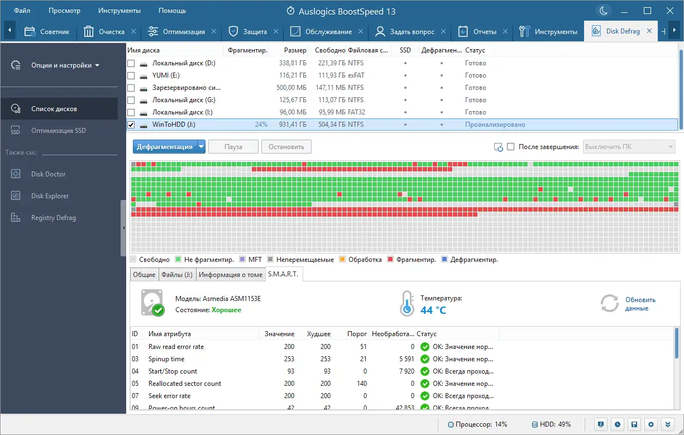The height and width of the screenshot is (435, 684).
Task: Click 'Обновить данные' link
Action: [x=640, y=304]
